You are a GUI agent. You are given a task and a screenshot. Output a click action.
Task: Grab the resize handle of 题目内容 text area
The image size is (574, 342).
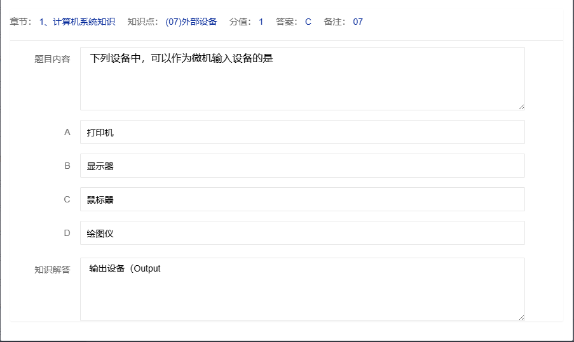521,107
